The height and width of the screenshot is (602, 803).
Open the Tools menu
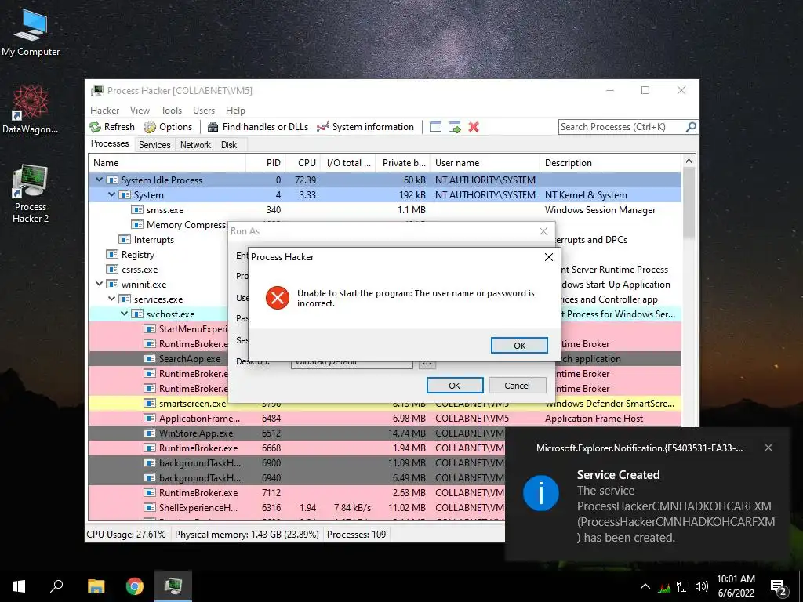coord(171,111)
